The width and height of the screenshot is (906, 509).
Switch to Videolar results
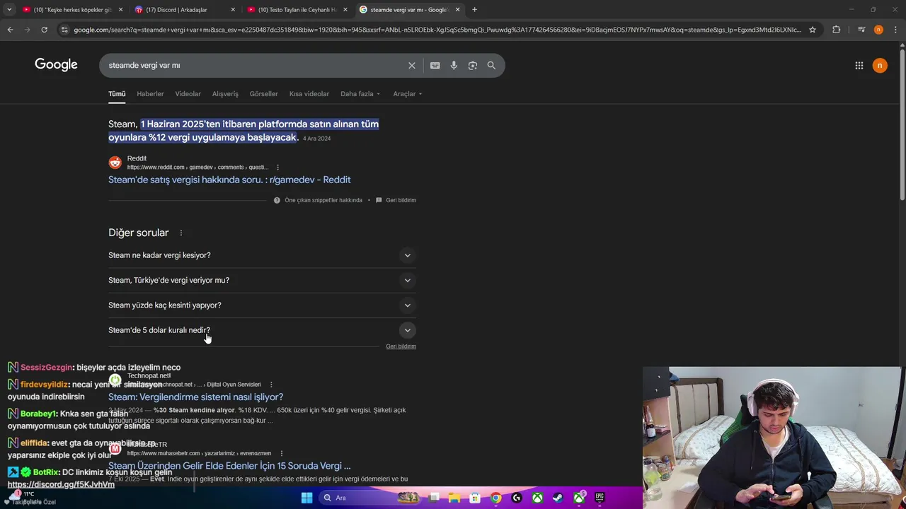(x=188, y=93)
